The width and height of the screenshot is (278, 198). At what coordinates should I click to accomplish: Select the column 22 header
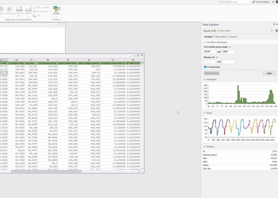(133, 60)
